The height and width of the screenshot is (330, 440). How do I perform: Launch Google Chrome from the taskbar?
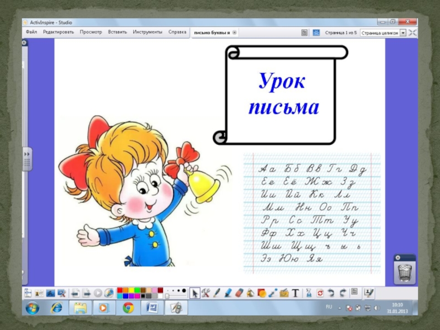coord(128,307)
